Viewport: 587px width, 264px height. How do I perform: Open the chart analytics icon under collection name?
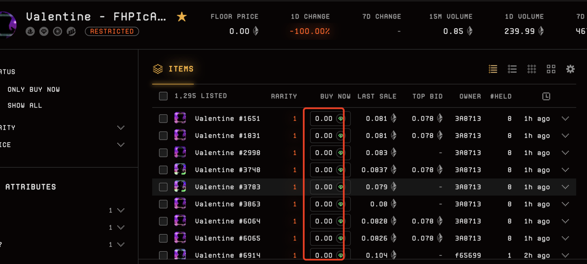point(71,31)
